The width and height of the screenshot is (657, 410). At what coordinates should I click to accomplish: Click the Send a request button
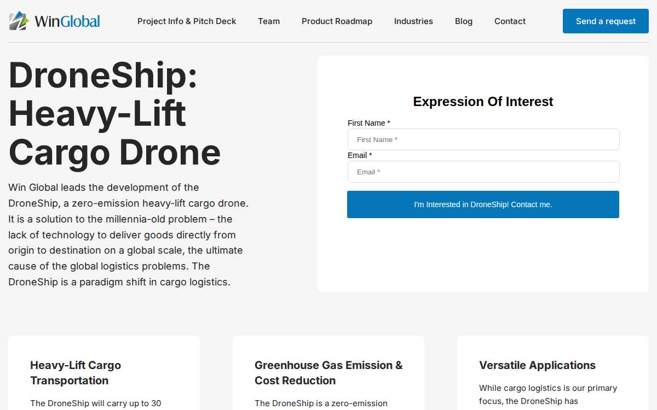point(606,21)
